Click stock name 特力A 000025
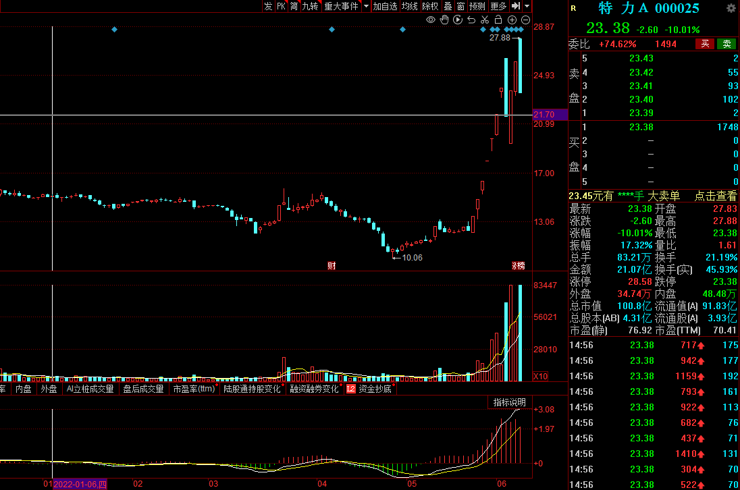This screenshot has width=740, height=490. (648, 8)
